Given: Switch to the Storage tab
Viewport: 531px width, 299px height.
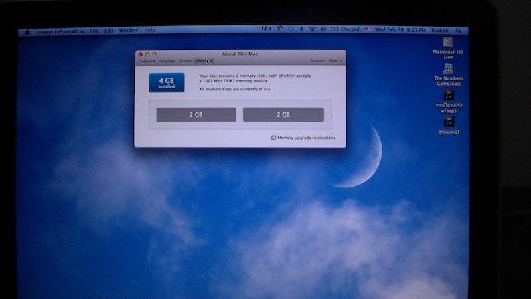Looking at the screenshot, I should click(x=186, y=61).
